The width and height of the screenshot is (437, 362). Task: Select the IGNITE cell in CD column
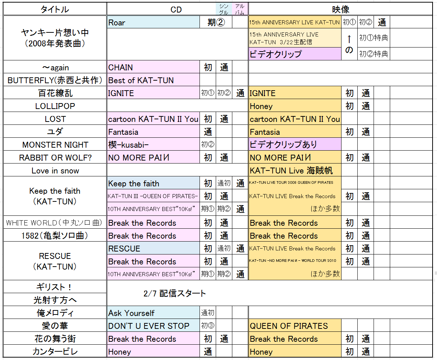click(153, 93)
